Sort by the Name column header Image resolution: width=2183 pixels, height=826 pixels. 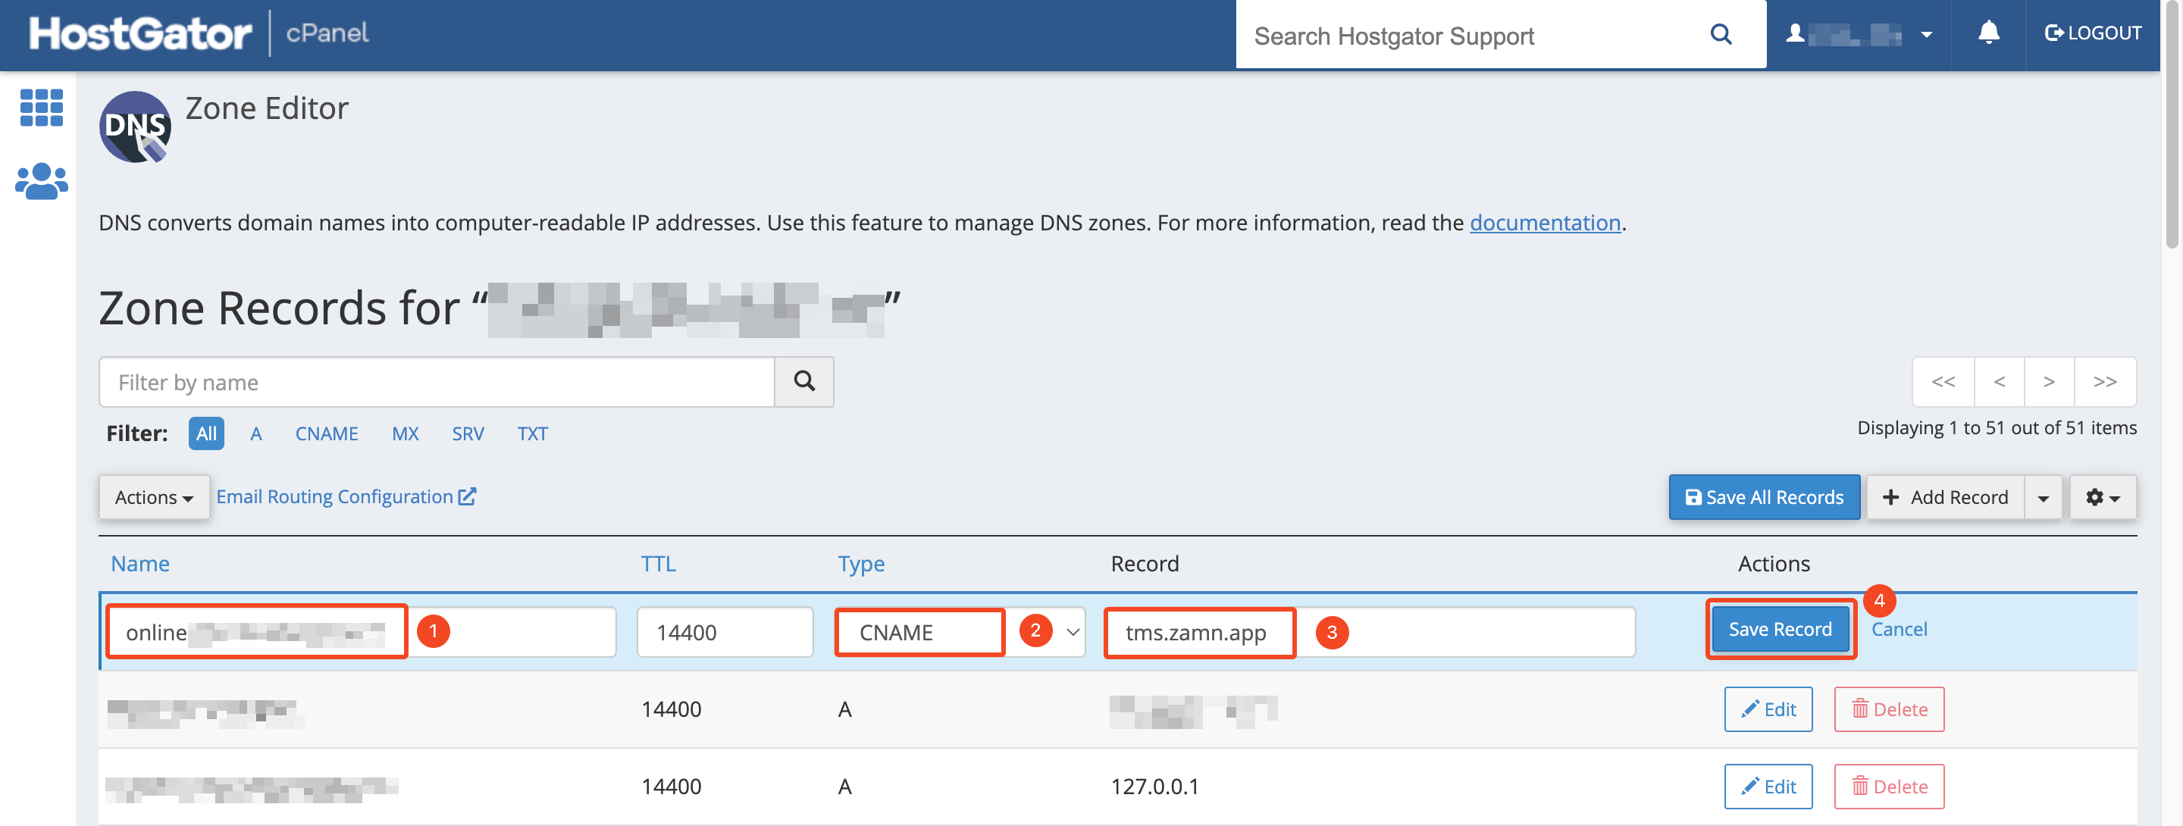139,565
